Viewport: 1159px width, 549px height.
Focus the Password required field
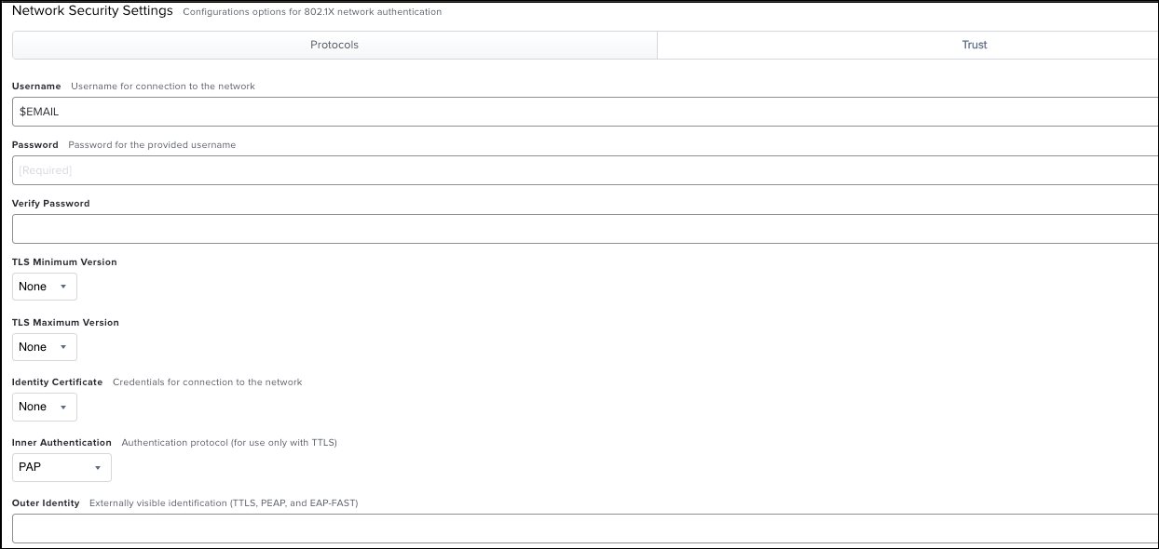pyautogui.click(x=585, y=170)
